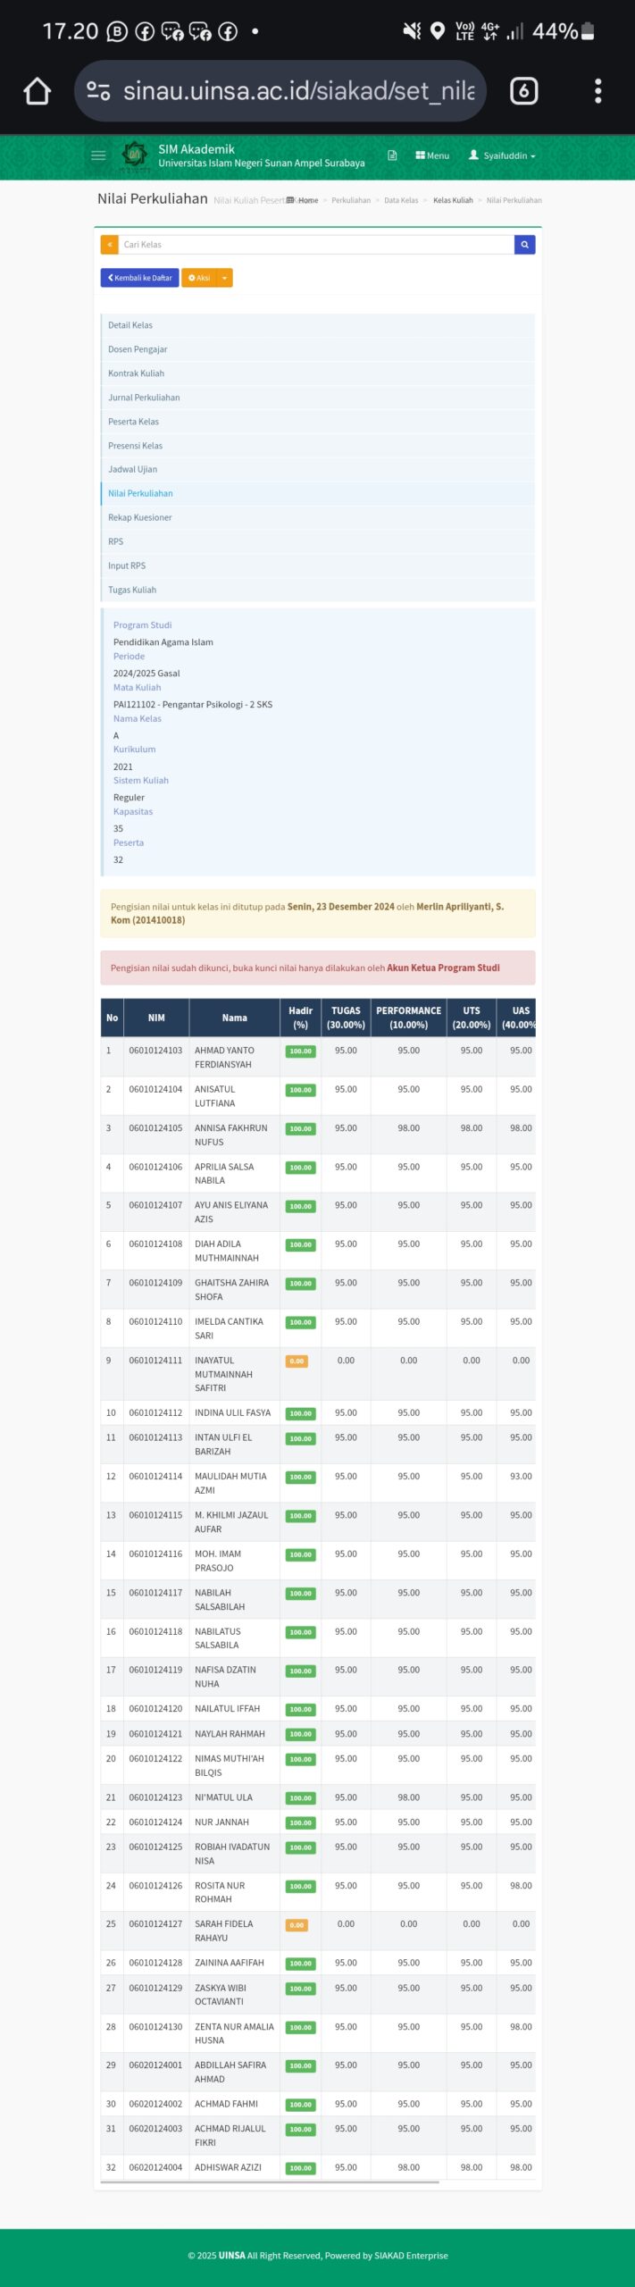Screen dimensions: 635x2287
Task: Open the Menu grid in the header
Action: click(x=432, y=155)
